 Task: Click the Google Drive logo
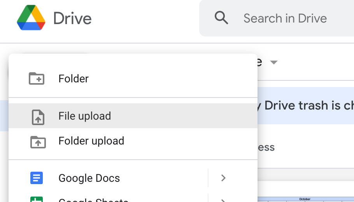[x=31, y=17]
